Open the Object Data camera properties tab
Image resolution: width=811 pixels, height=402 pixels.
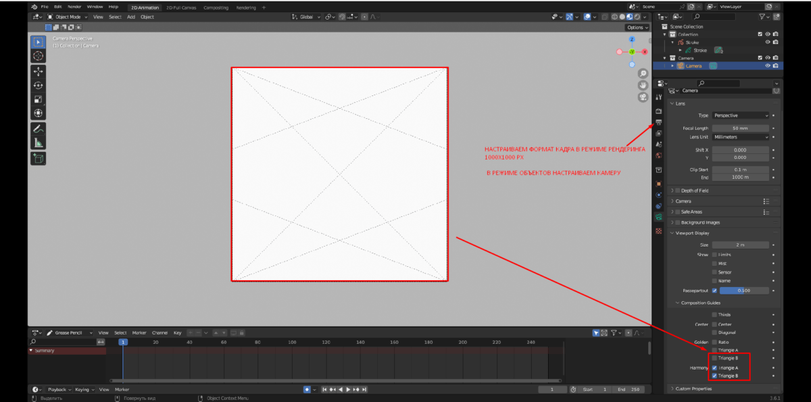click(x=659, y=218)
